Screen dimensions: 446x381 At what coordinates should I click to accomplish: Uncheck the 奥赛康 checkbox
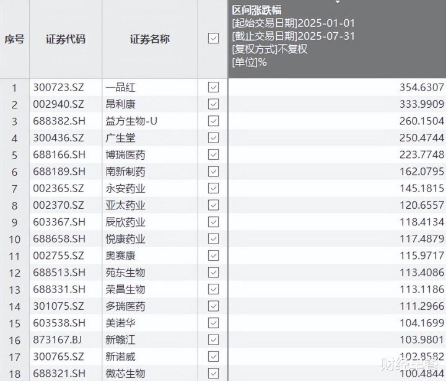click(213, 255)
